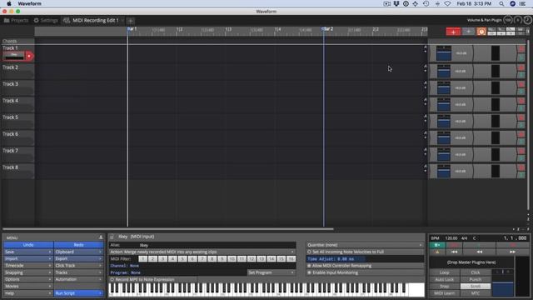Toggle the metronome Click button
Screen dimensions: 533x300
[x=476, y=272]
